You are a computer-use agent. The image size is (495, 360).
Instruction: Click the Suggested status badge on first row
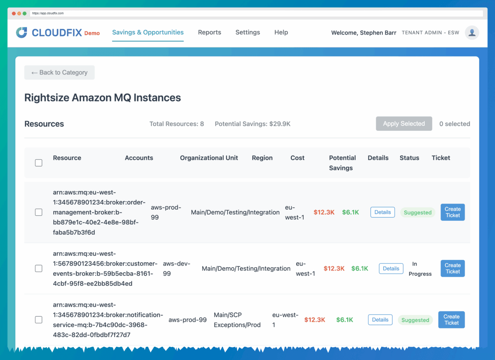pyautogui.click(x=417, y=212)
